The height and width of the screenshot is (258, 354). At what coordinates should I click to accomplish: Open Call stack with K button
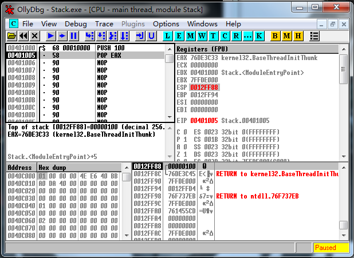click(x=259, y=36)
